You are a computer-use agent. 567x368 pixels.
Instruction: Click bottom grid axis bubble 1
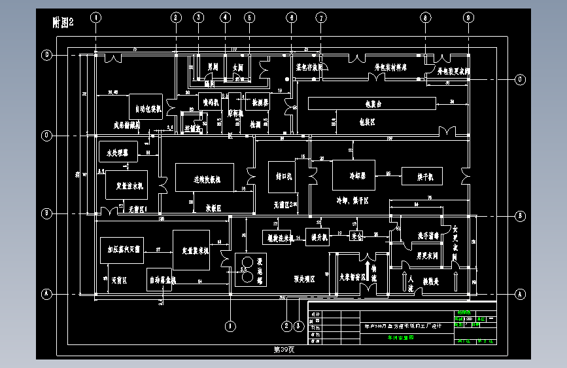(230, 326)
